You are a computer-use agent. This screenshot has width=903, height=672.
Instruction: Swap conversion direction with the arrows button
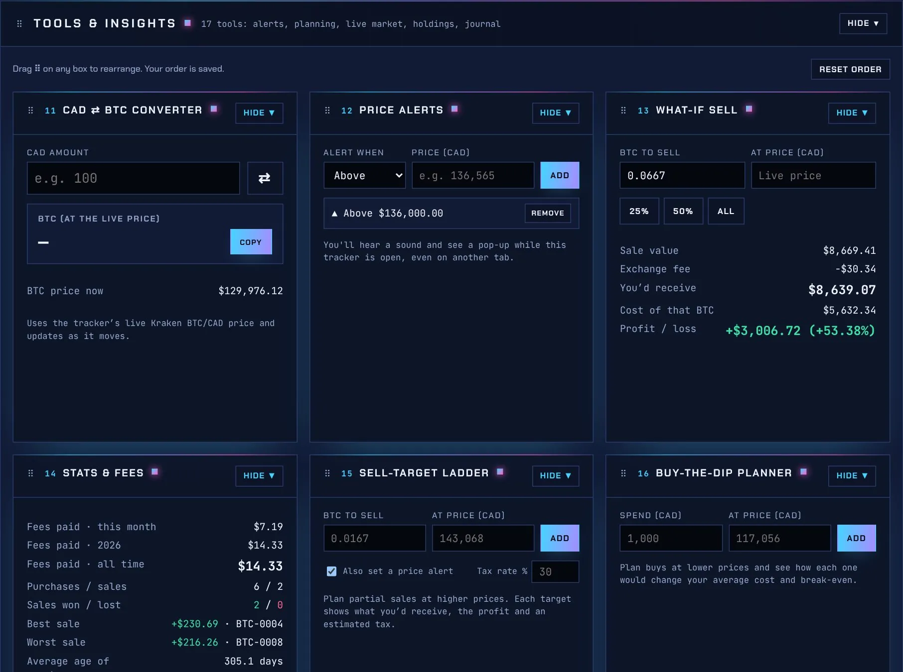265,178
